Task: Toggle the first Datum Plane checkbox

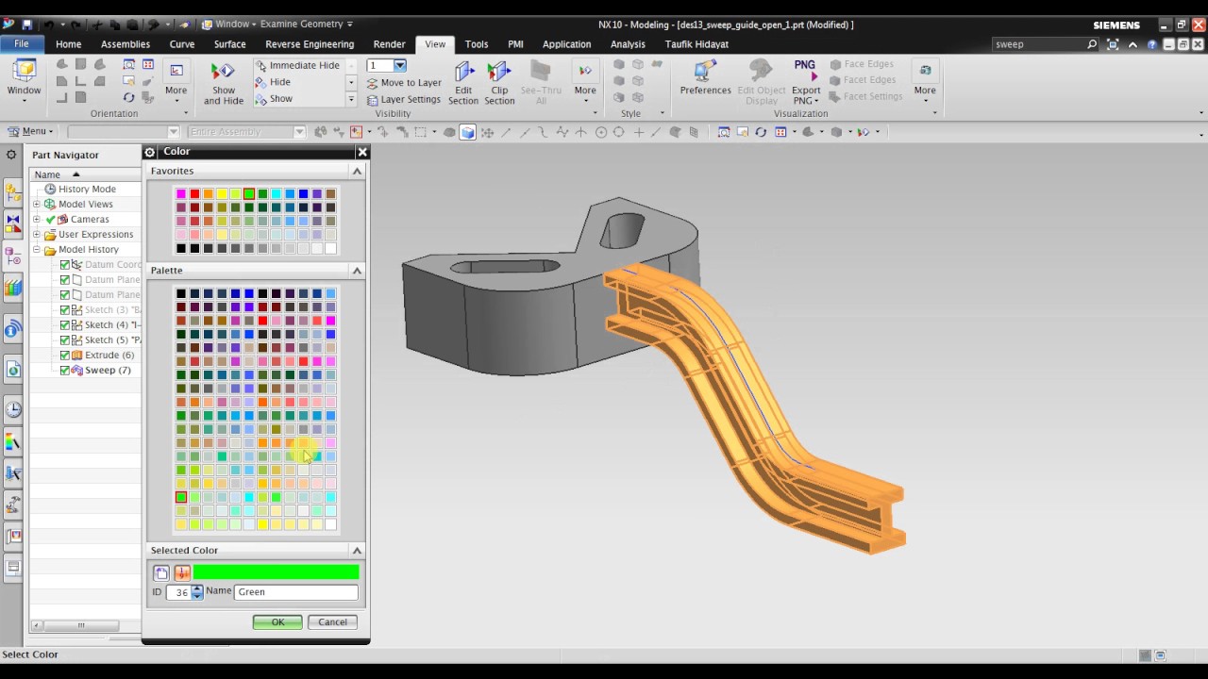Action: (65, 280)
